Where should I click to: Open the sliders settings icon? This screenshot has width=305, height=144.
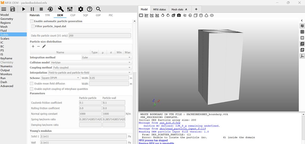70,9
